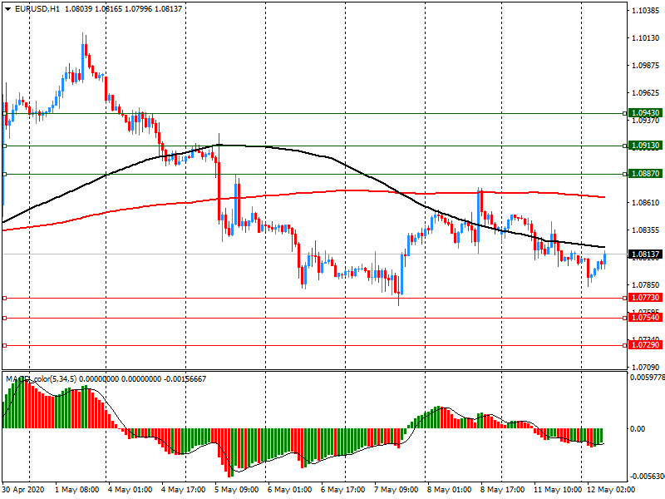Click the current price label 1.08137

click(645, 254)
